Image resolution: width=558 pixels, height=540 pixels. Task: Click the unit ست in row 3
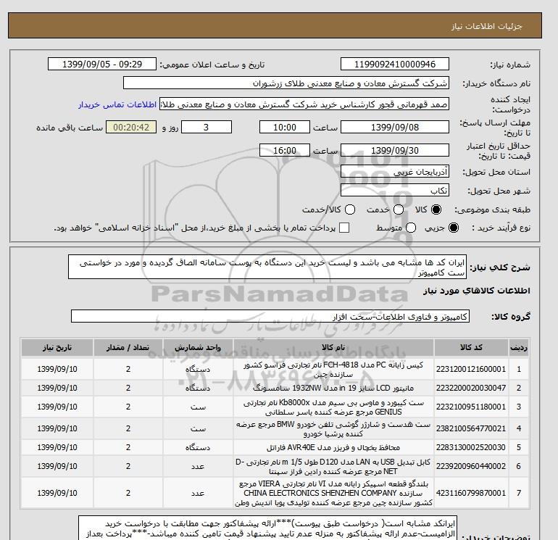[x=198, y=407]
